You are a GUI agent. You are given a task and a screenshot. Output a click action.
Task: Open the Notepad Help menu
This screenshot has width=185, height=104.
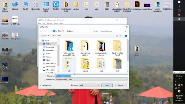pos(61,23)
